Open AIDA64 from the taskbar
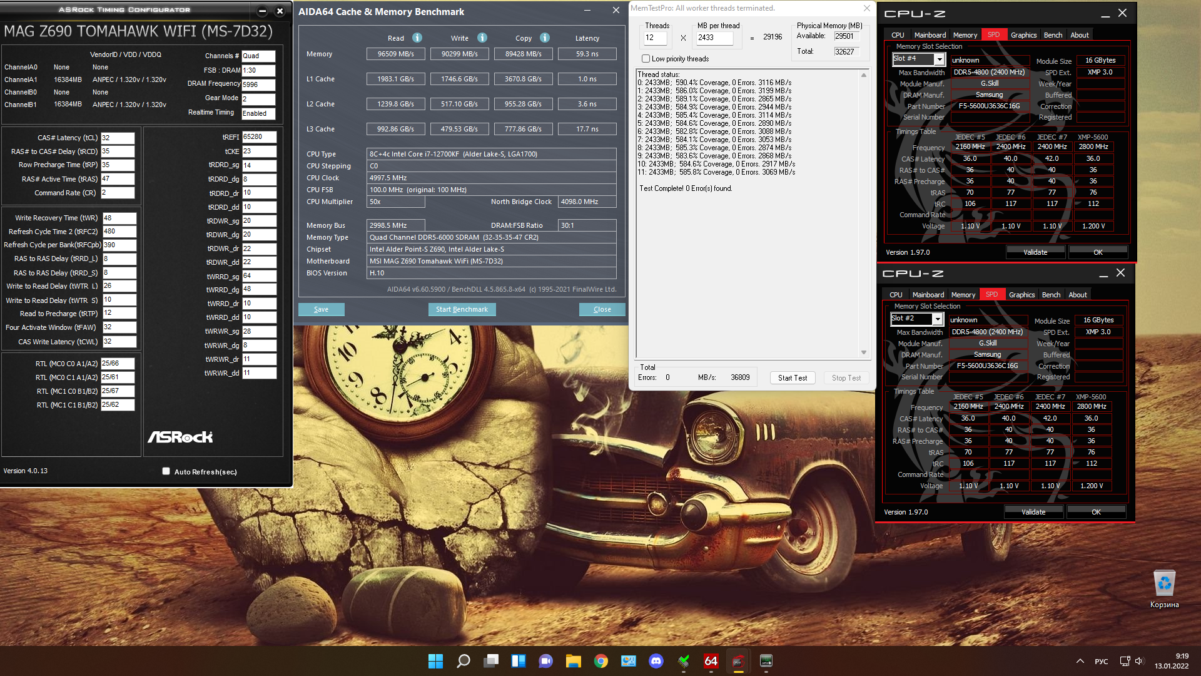 711,661
